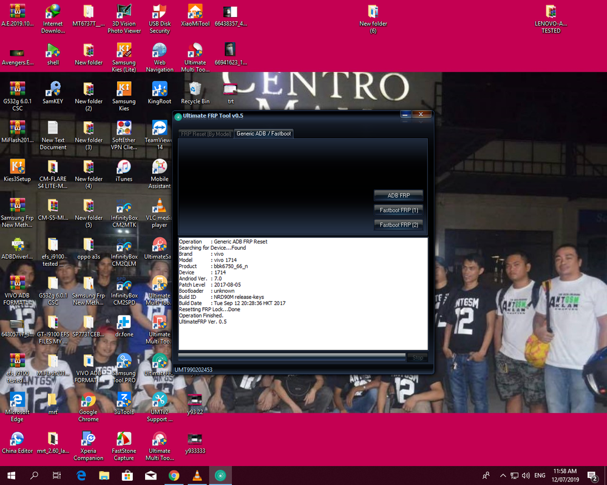Open the New Text Document icon
The image size is (607, 485).
tap(53, 135)
